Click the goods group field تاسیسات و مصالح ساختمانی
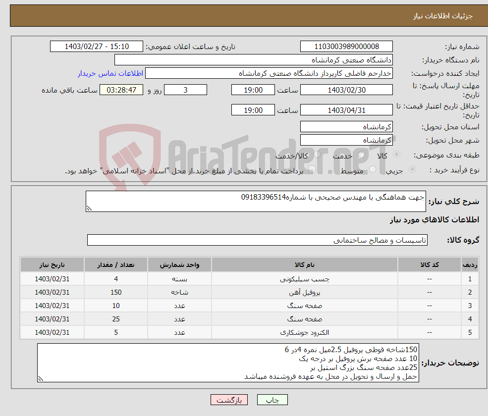The height and width of the screenshot is (416, 488). [257, 240]
